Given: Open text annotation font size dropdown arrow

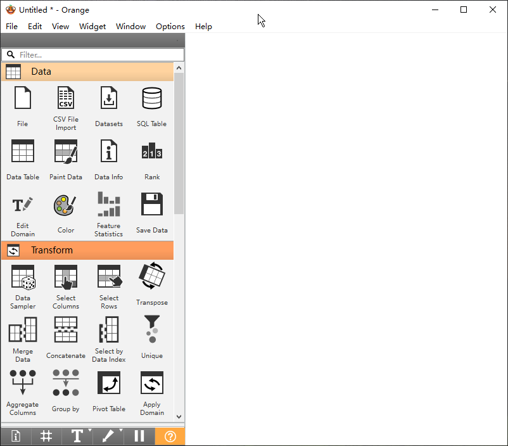Looking at the screenshot, I should [x=90, y=430].
